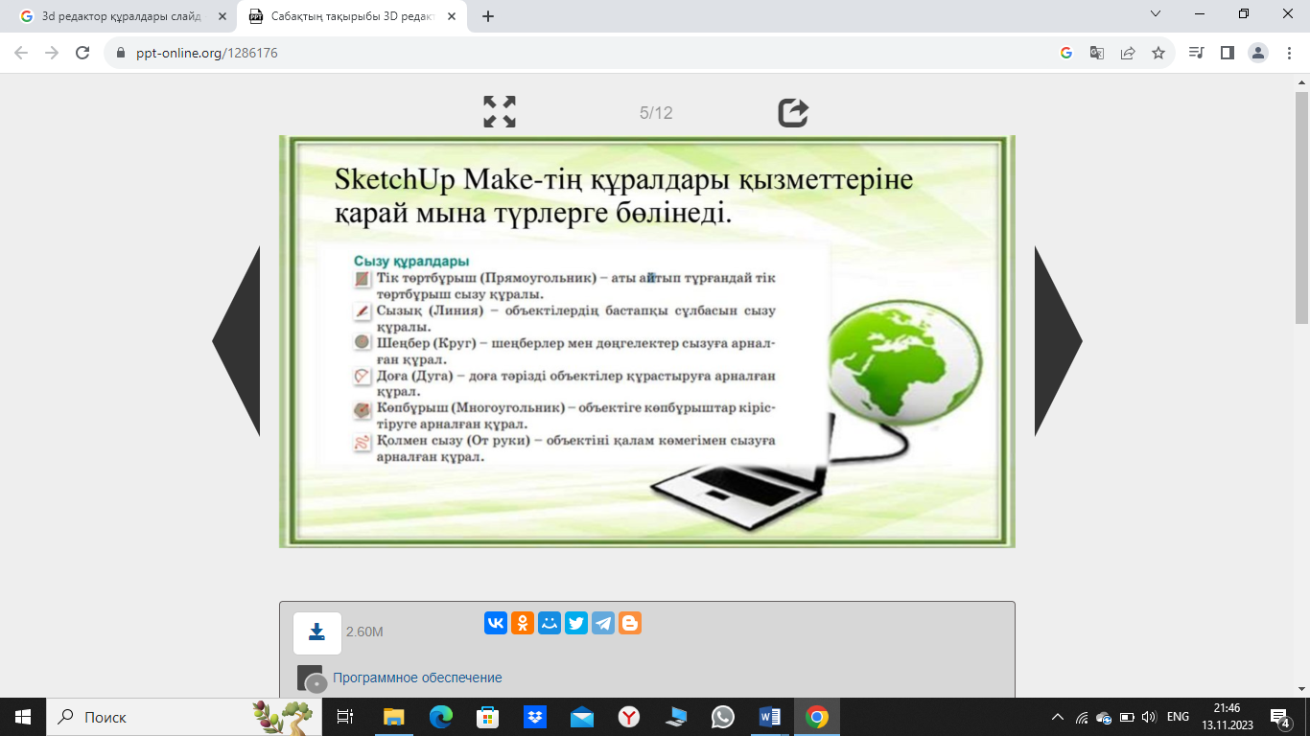Check the battery status icon
Viewport: 1310px width, 736px height.
pos(1127,717)
